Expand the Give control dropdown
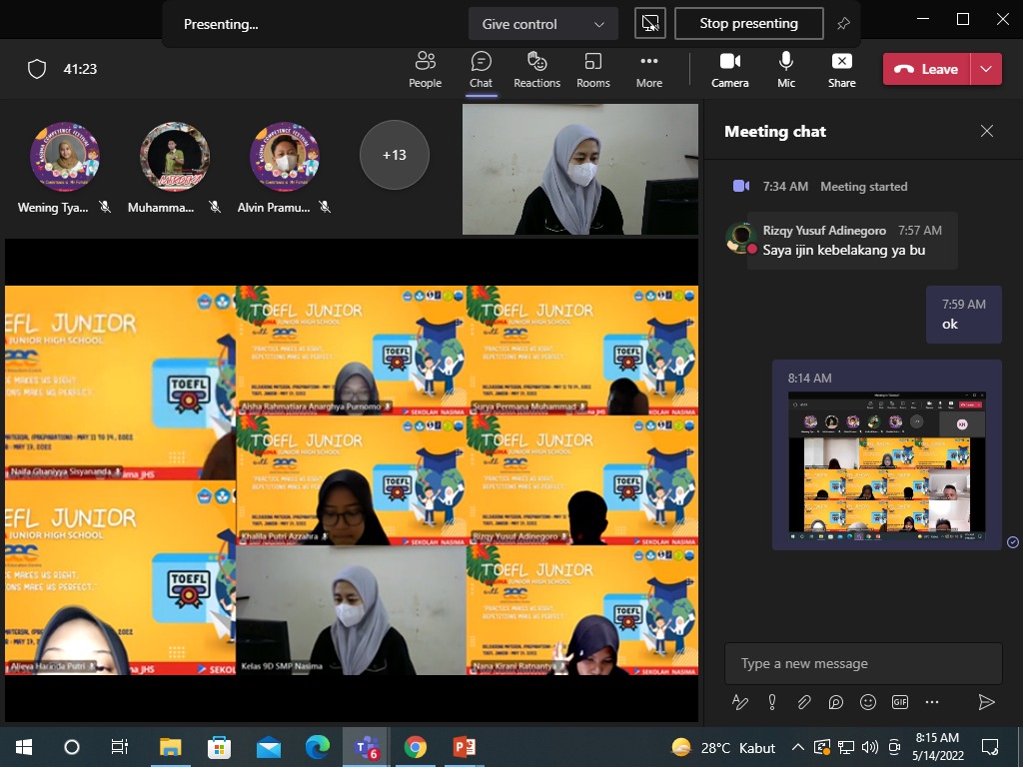1023x767 pixels. point(542,24)
